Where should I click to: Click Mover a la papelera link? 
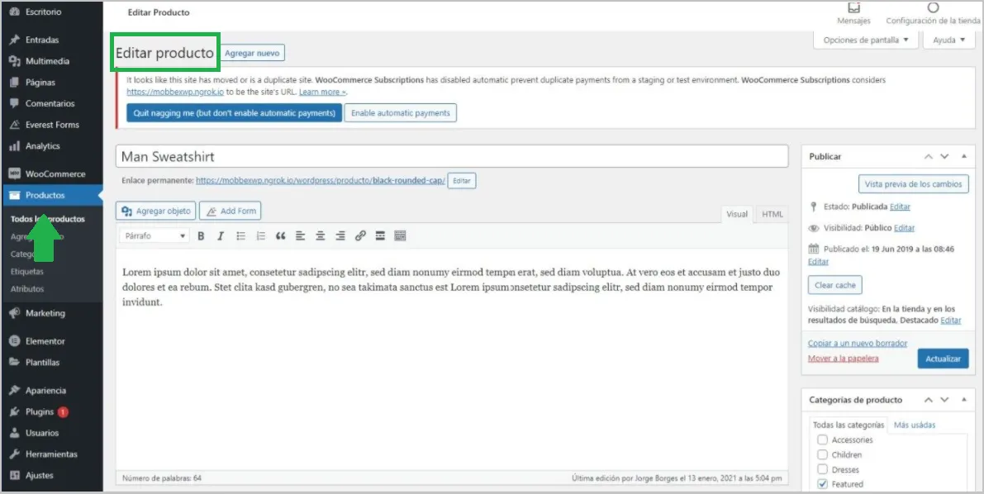[843, 359]
